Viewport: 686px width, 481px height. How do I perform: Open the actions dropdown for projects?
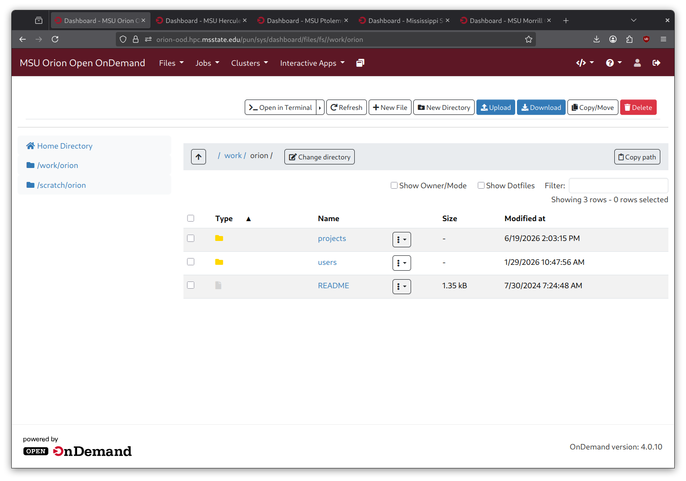[x=402, y=240]
